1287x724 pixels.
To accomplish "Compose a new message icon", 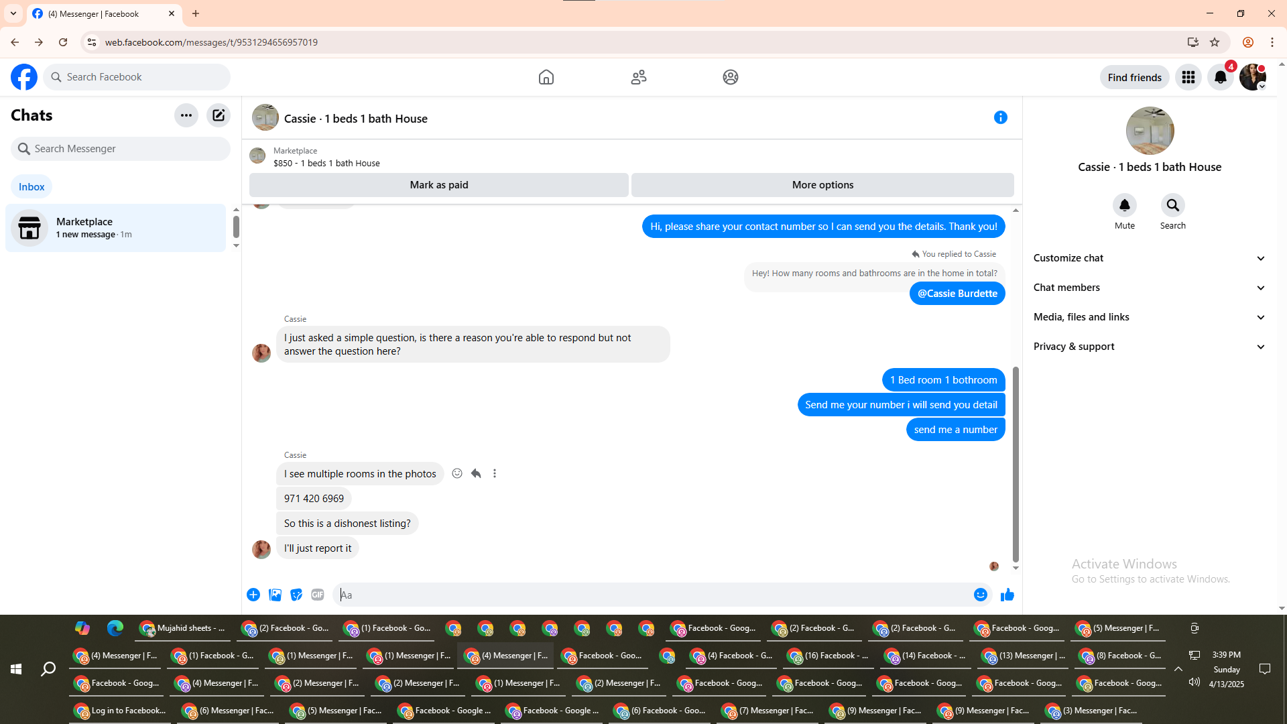I will pos(219,115).
